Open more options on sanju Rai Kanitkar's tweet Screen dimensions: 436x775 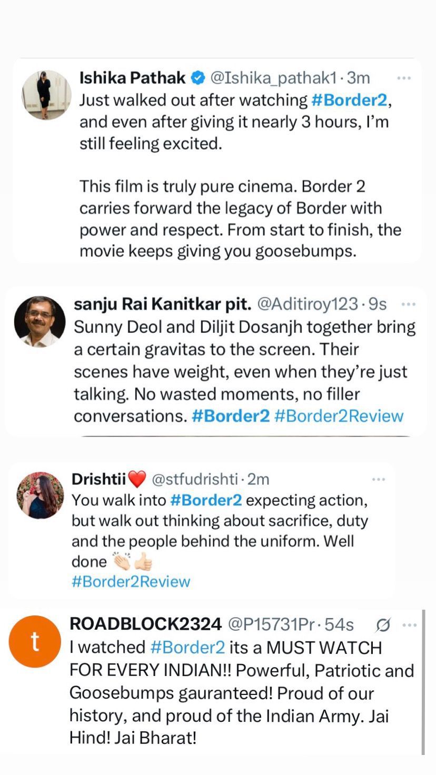(x=409, y=304)
